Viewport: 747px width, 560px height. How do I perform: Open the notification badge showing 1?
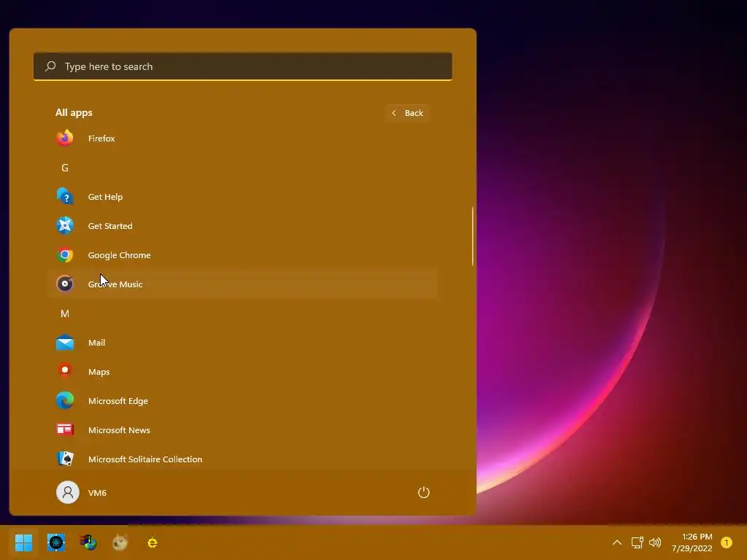pos(727,542)
